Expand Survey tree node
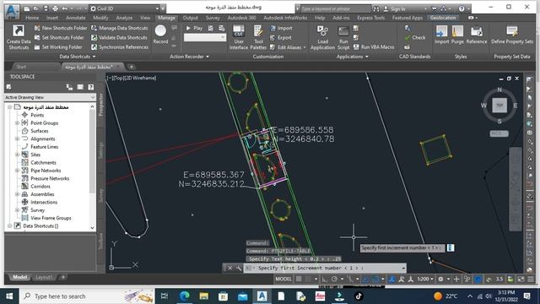 pyautogui.click(x=17, y=210)
